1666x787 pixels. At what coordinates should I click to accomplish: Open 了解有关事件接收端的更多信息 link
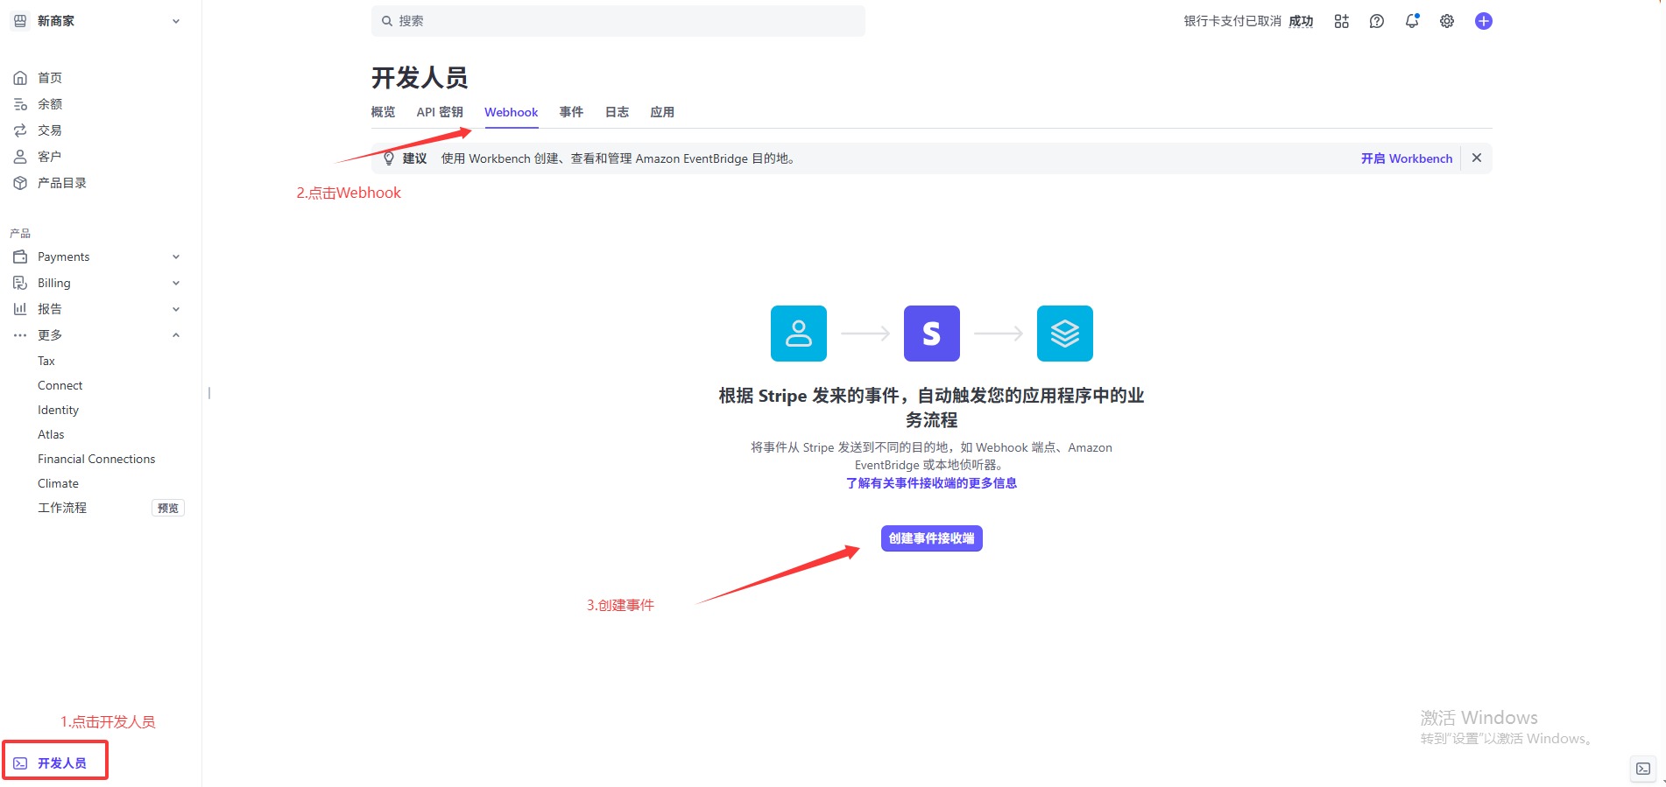click(x=931, y=483)
